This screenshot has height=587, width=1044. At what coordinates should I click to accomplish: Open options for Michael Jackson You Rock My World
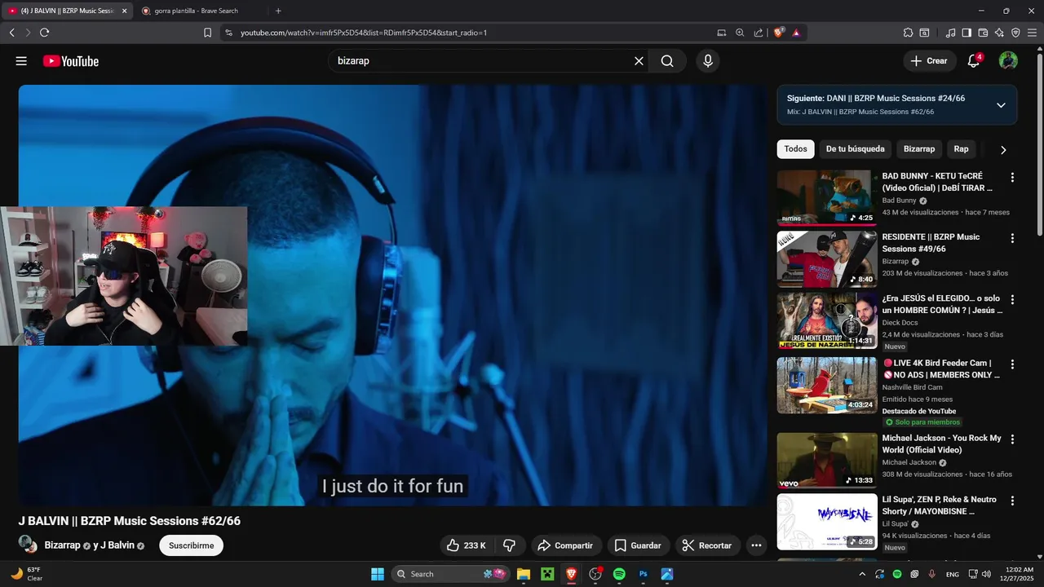pyautogui.click(x=1012, y=439)
